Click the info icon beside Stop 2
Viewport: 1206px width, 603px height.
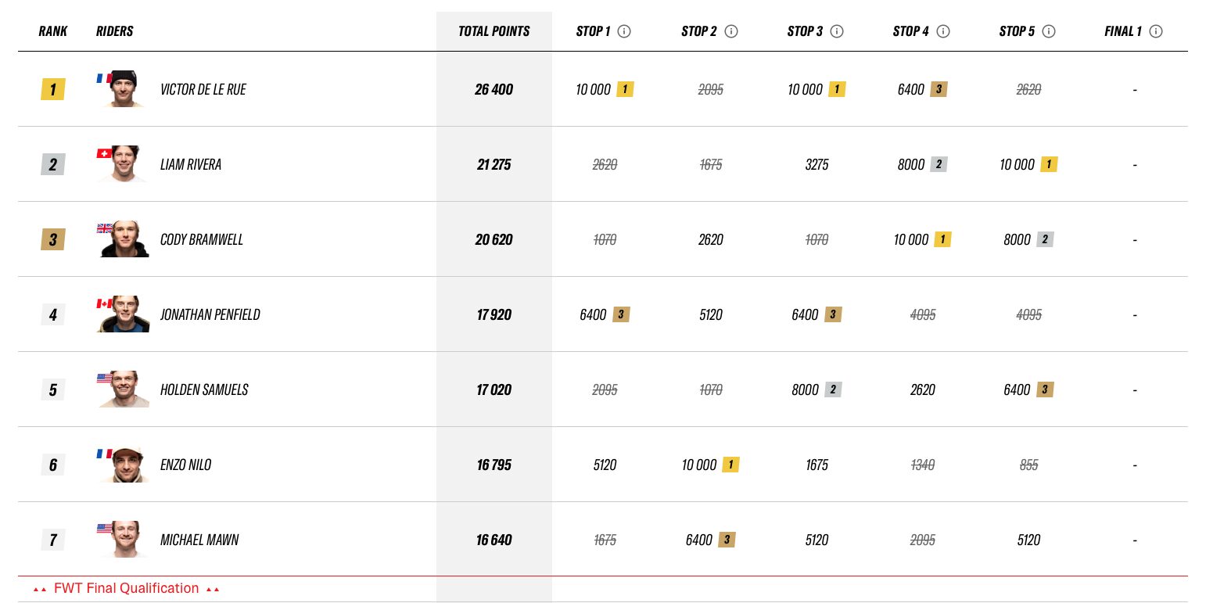(731, 31)
